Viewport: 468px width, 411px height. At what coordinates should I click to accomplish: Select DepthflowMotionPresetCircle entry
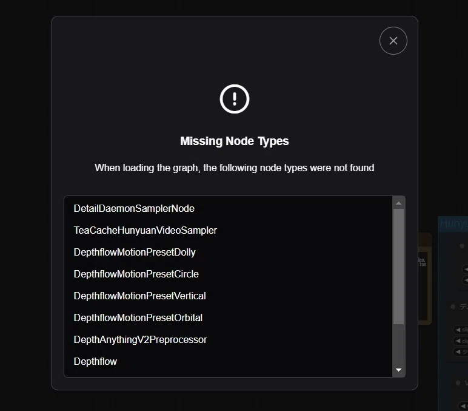coord(136,274)
